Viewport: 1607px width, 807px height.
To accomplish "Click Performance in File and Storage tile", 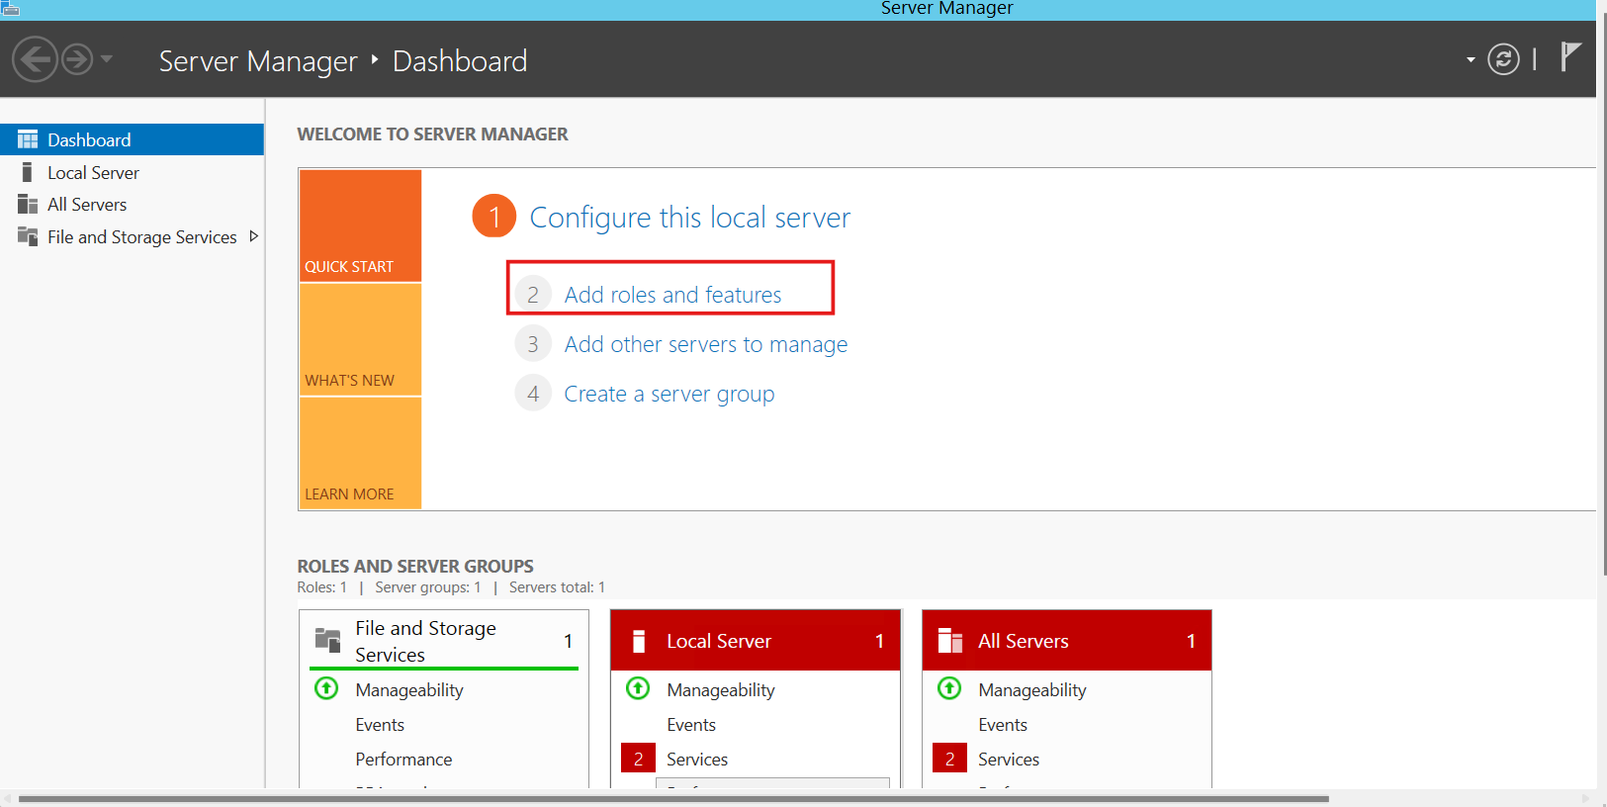I will pyautogui.click(x=403, y=760).
